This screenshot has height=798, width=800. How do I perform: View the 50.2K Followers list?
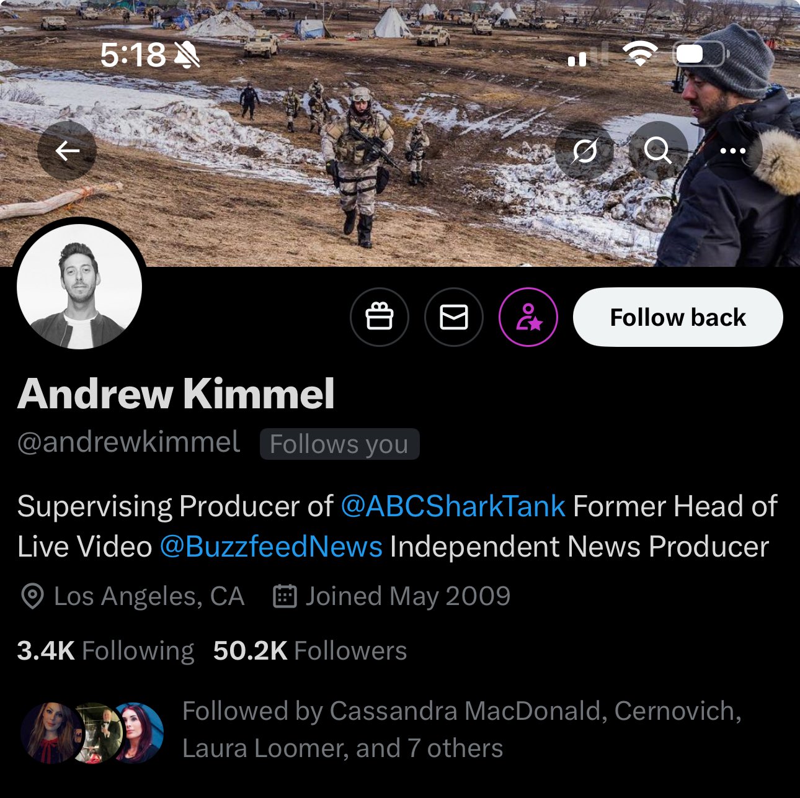tap(310, 651)
